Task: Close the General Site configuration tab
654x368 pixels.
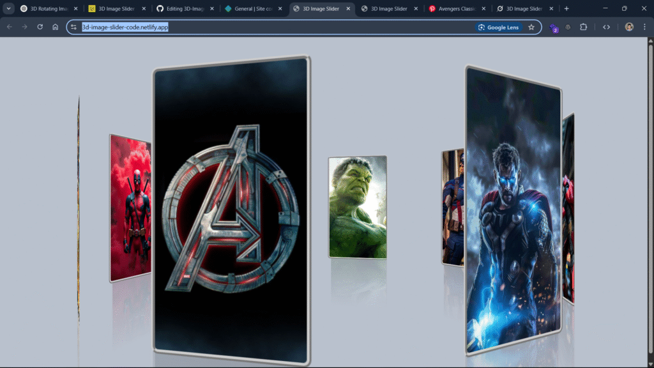Action: 280,8
